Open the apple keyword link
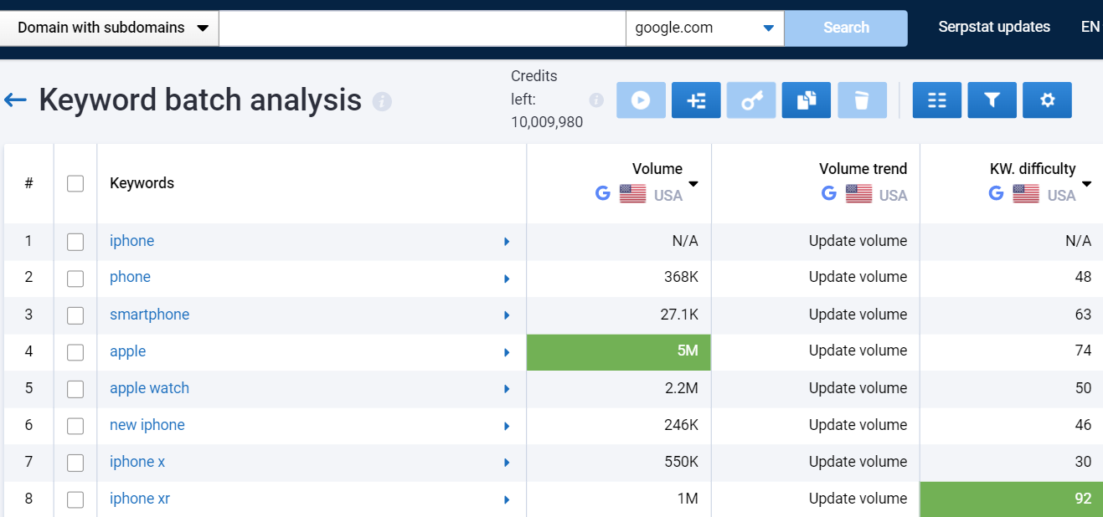Image resolution: width=1103 pixels, height=517 pixels. [128, 351]
